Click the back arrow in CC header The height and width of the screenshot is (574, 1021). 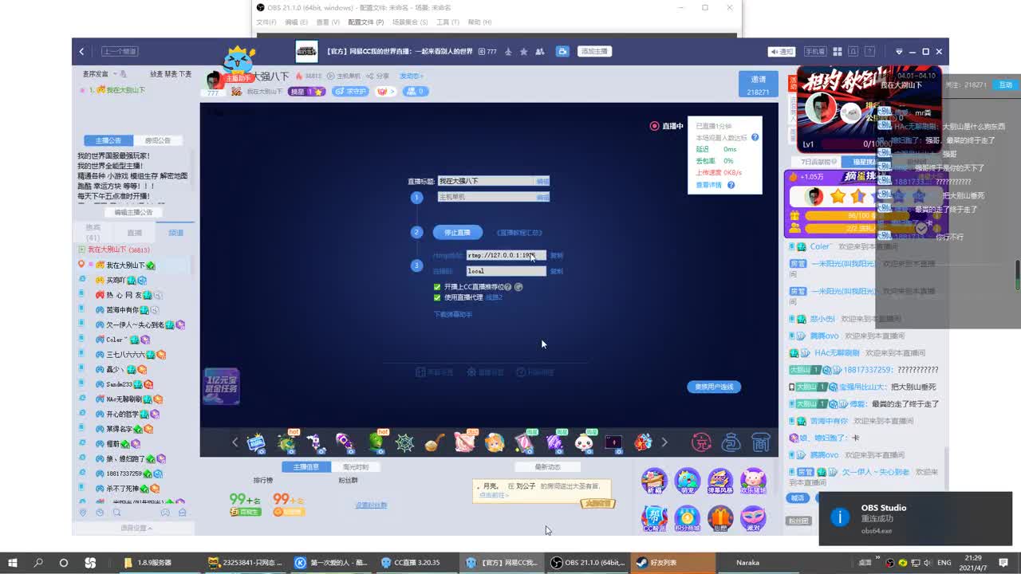(81, 51)
